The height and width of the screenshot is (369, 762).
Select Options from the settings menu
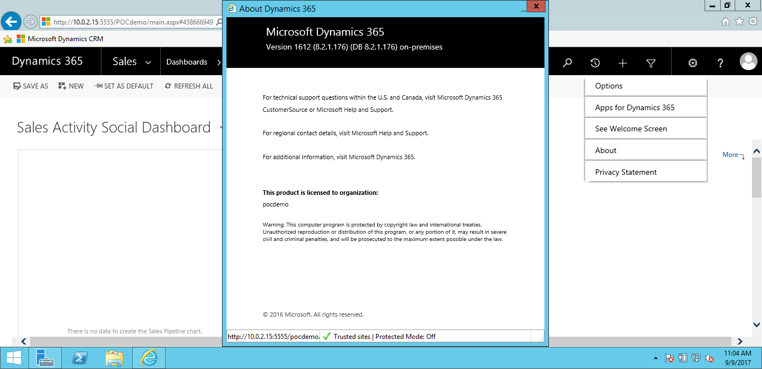608,86
